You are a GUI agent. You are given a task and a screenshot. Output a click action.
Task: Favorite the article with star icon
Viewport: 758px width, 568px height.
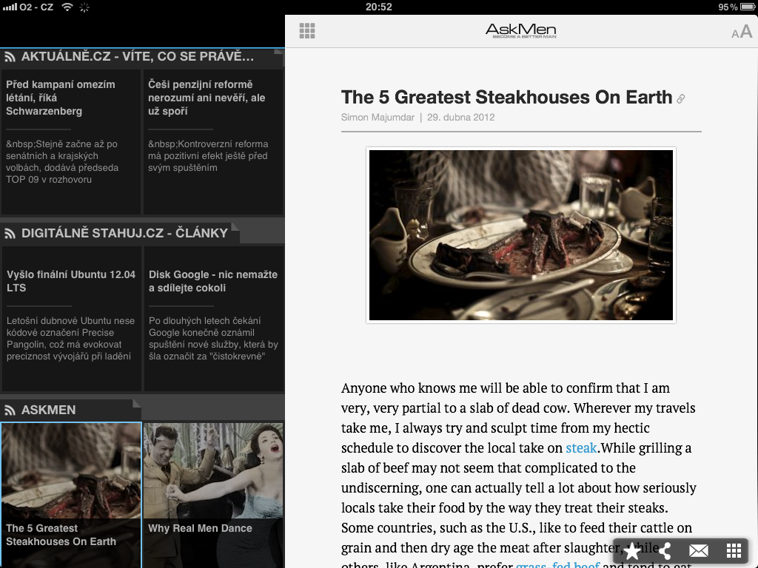click(x=631, y=550)
